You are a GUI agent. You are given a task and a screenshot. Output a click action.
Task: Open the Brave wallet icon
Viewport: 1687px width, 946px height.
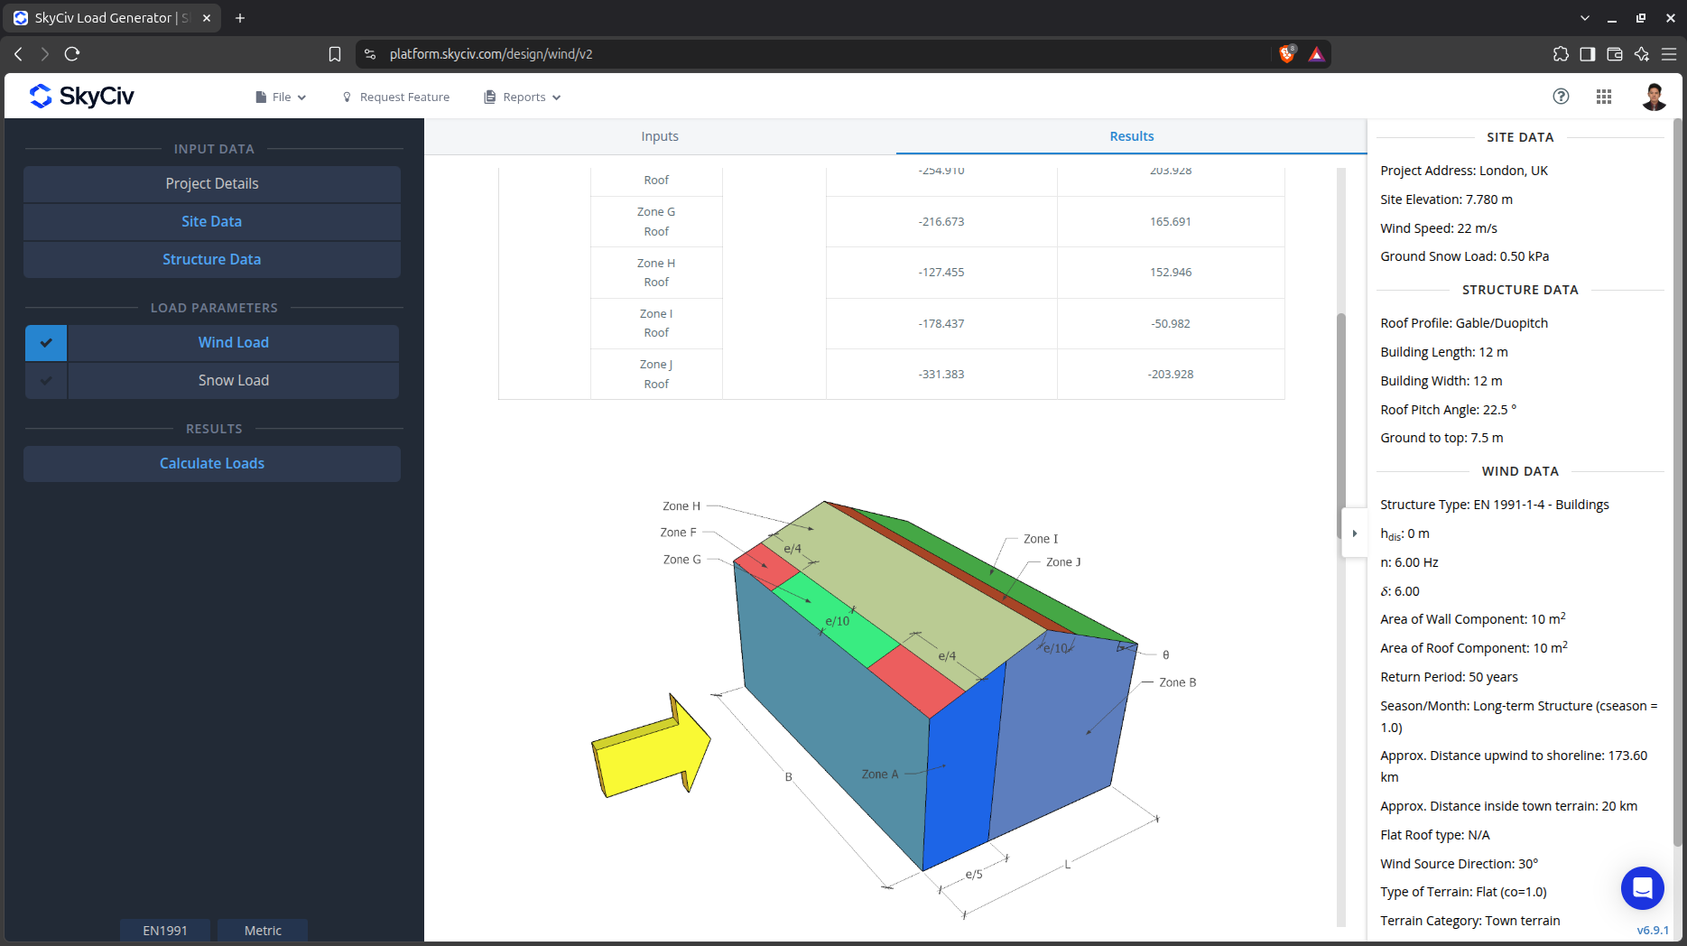pyautogui.click(x=1615, y=54)
